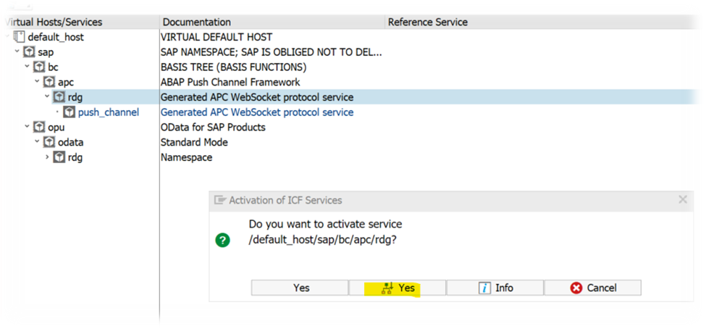
Task: Click the plain Yes button
Action: click(x=300, y=288)
